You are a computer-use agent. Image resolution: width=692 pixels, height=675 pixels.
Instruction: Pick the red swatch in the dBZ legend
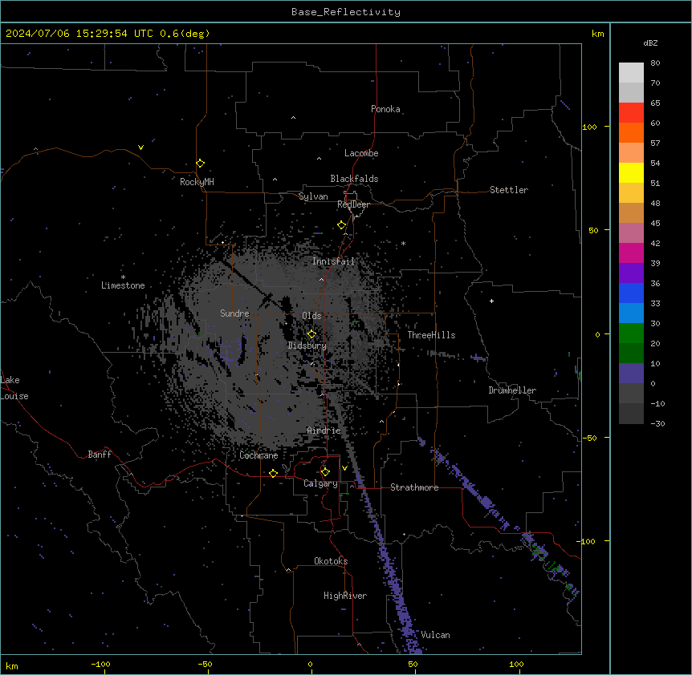click(x=631, y=112)
